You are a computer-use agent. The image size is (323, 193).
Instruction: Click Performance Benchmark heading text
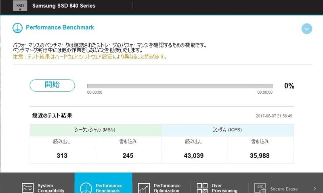click(x=60, y=27)
